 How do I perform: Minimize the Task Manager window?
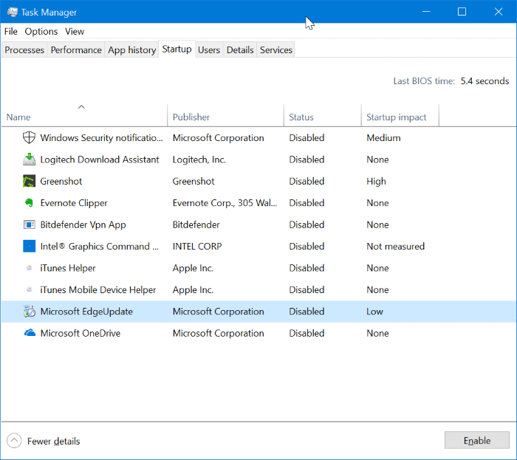426,12
